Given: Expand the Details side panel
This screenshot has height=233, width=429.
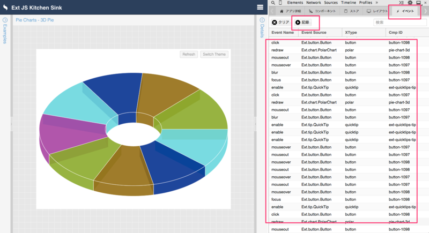Looking at the screenshot, I should [262, 20].
